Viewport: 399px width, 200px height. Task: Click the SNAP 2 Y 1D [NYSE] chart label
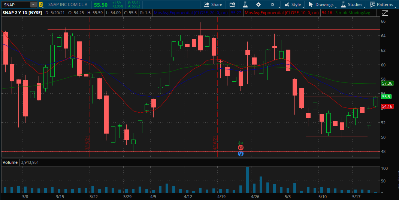22,12
